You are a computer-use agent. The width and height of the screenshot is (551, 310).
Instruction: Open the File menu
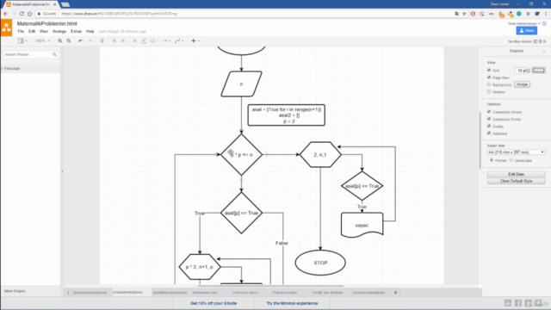tap(21, 31)
